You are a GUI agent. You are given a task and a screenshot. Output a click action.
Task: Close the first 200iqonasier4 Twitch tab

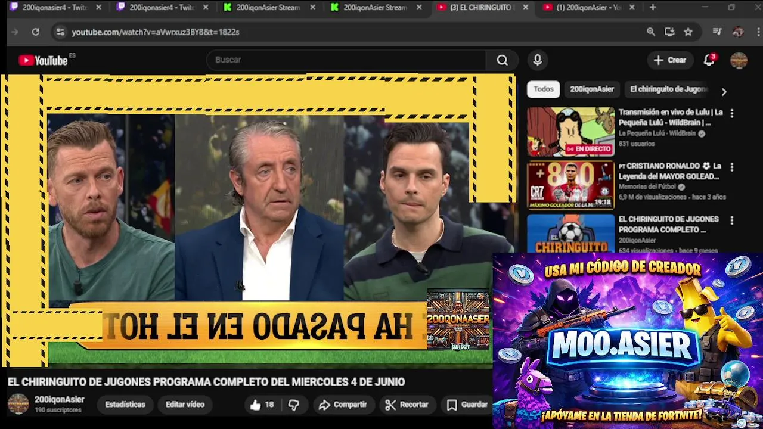tap(98, 7)
